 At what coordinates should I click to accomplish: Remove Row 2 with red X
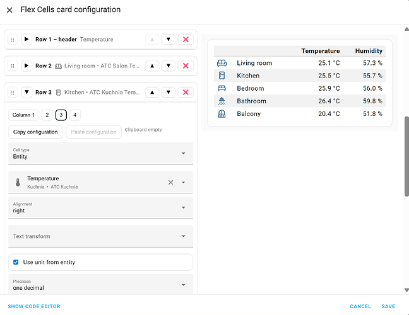(185, 66)
